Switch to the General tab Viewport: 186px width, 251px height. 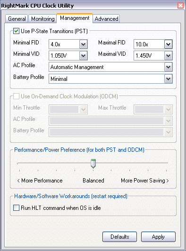tap(17, 19)
